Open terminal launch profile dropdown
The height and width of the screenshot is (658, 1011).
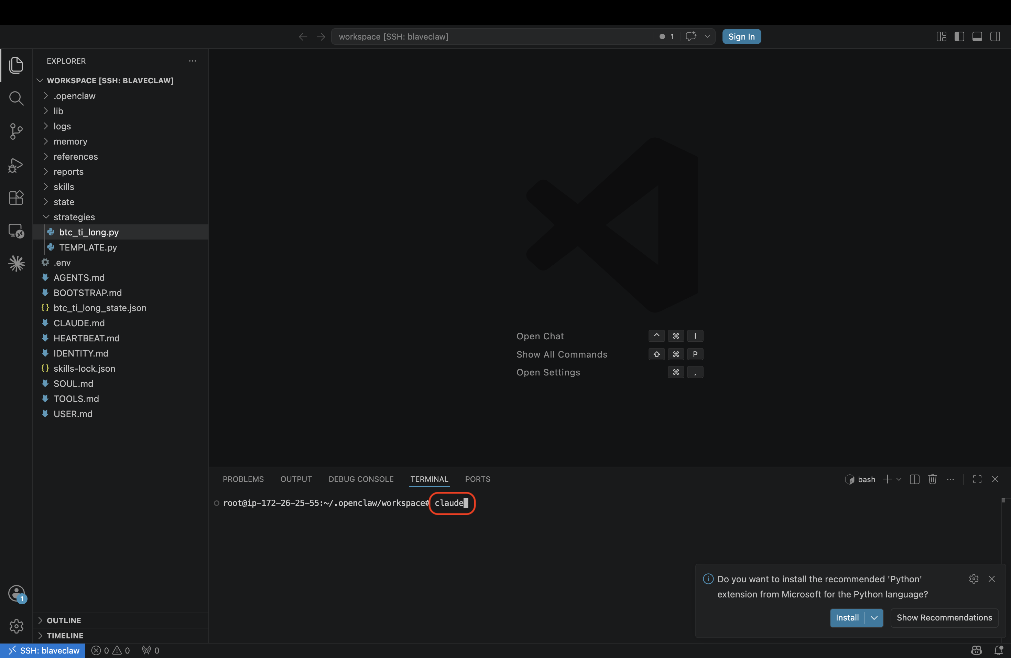899,479
